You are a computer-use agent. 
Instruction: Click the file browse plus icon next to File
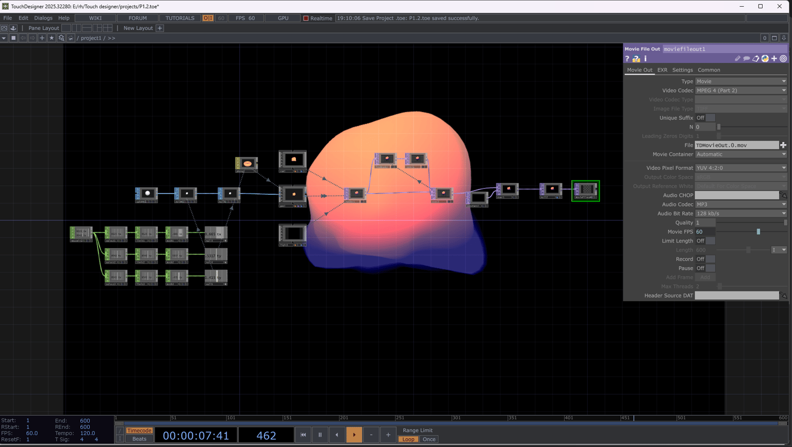click(783, 145)
